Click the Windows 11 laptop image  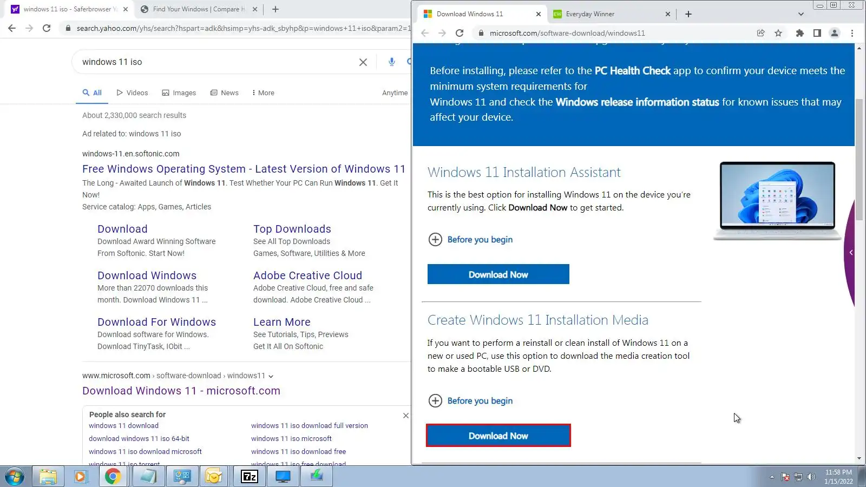(x=777, y=201)
